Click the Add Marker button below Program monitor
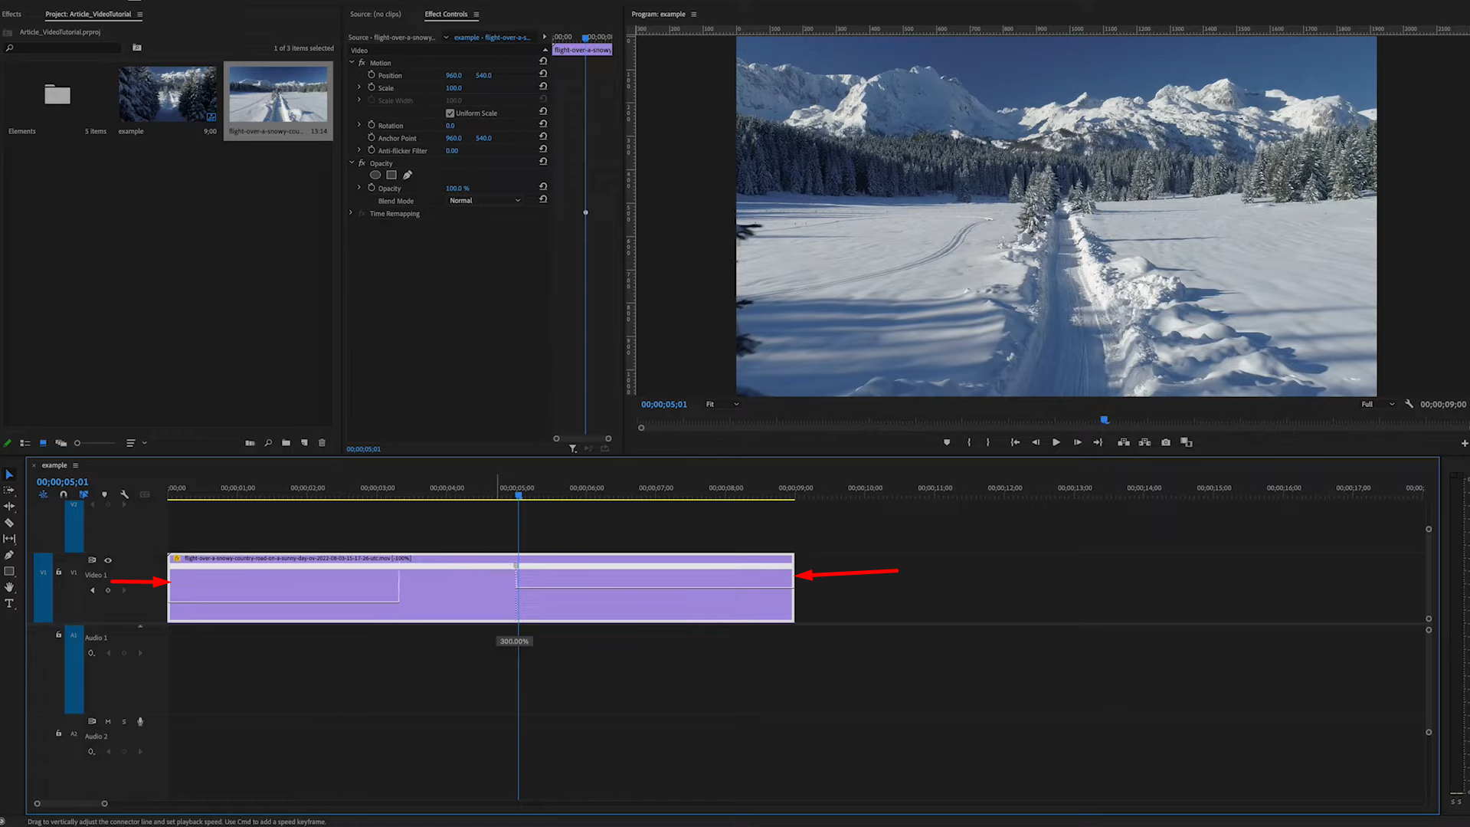This screenshot has height=827, width=1470. click(947, 442)
